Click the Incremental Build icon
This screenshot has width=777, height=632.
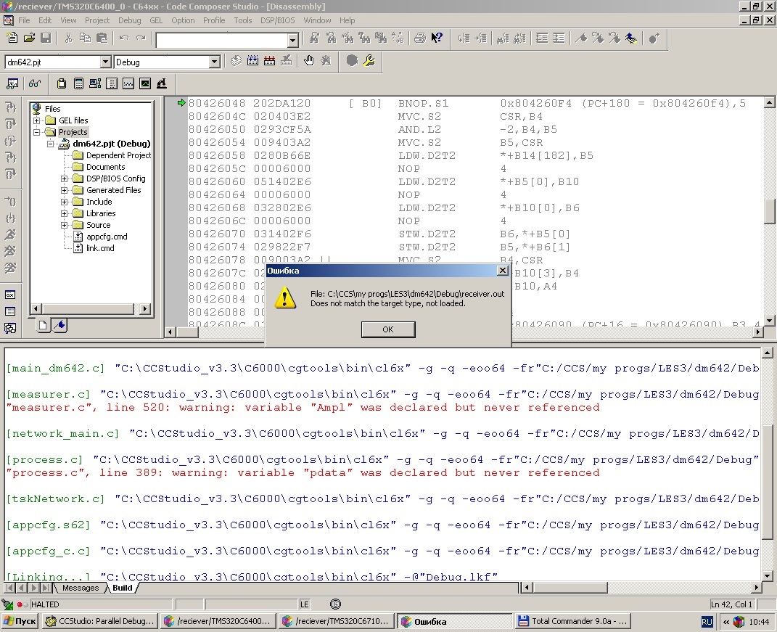click(x=252, y=61)
